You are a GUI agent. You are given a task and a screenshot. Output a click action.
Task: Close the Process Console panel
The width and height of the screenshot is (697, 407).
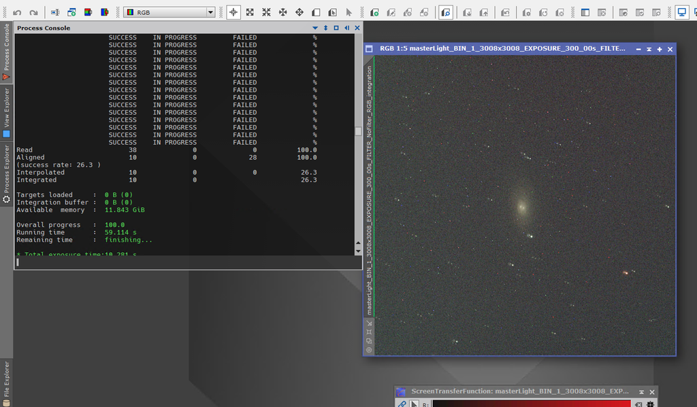(357, 28)
